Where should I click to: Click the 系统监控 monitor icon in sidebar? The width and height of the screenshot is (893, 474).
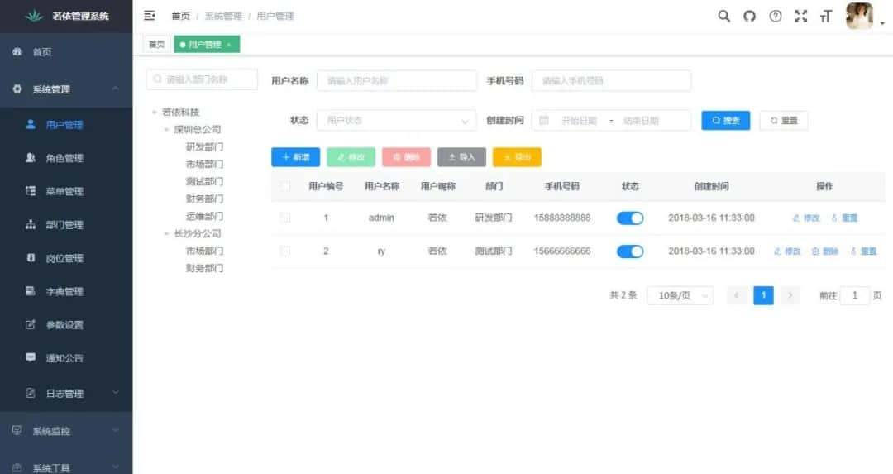(x=17, y=430)
